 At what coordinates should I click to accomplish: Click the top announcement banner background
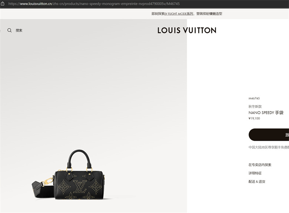point(74,14)
